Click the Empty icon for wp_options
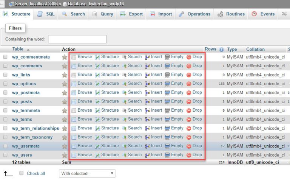This screenshot has height=179, width=290. point(167,84)
